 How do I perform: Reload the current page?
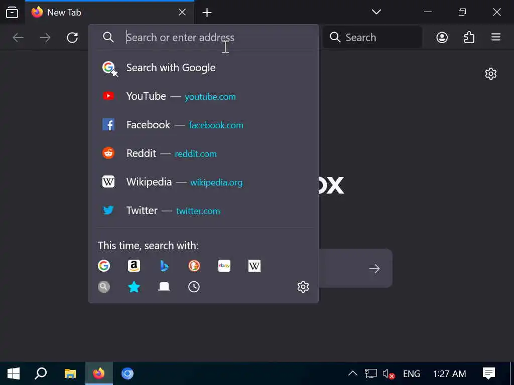pos(72,38)
